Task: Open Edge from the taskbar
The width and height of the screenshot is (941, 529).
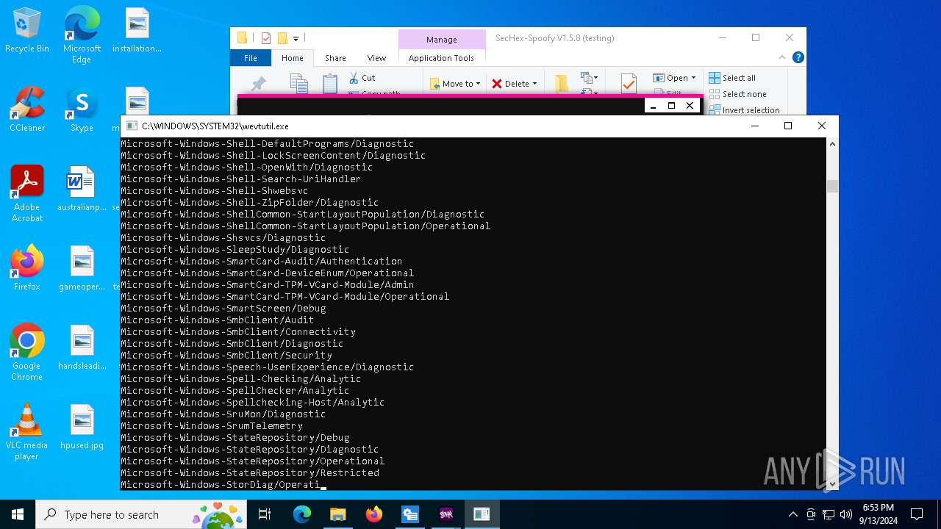Action: click(x=302, y=514)
